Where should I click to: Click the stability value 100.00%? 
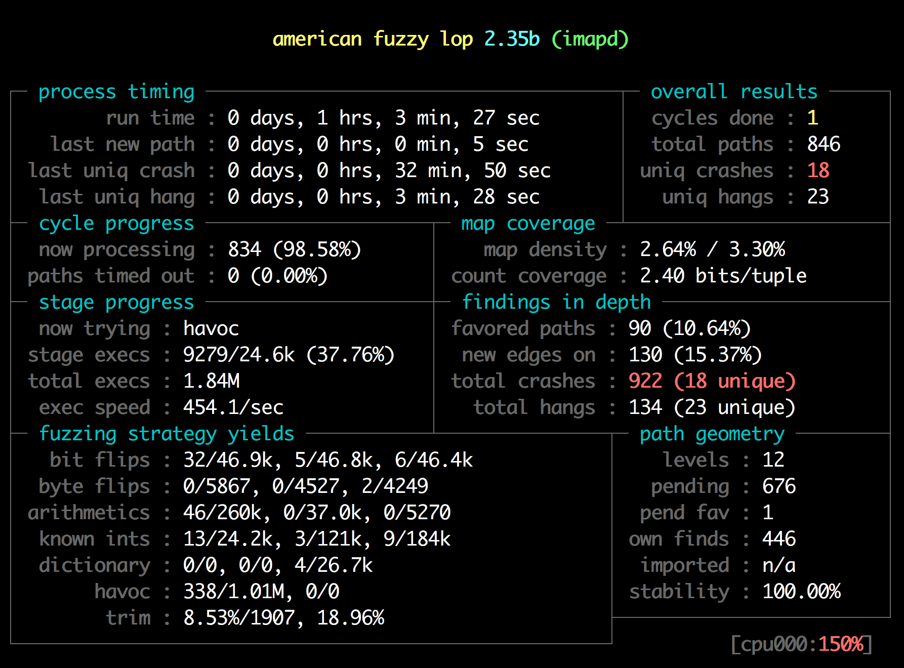click(801, 592)
